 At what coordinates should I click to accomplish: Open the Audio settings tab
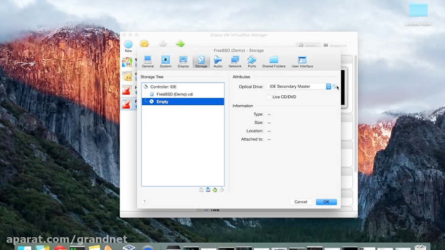coord(218,61)
